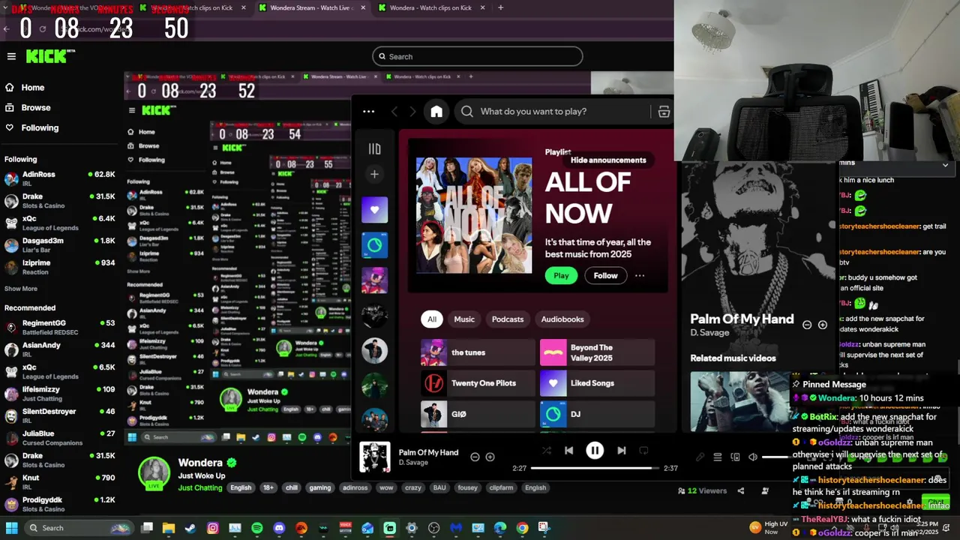This screenshot has width=960, height=540.
Task: Click plus icon beside bottom-bar song title
Action: tap(490, 457)
